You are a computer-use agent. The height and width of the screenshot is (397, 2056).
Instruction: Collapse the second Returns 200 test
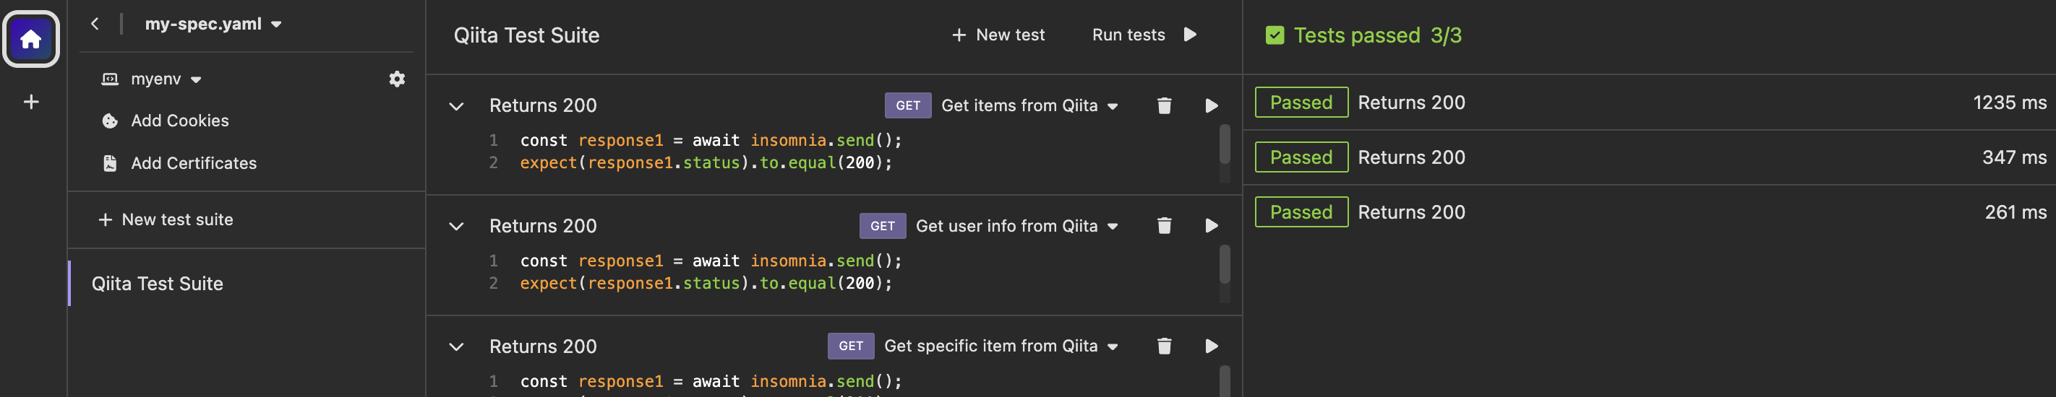[457, 227]
